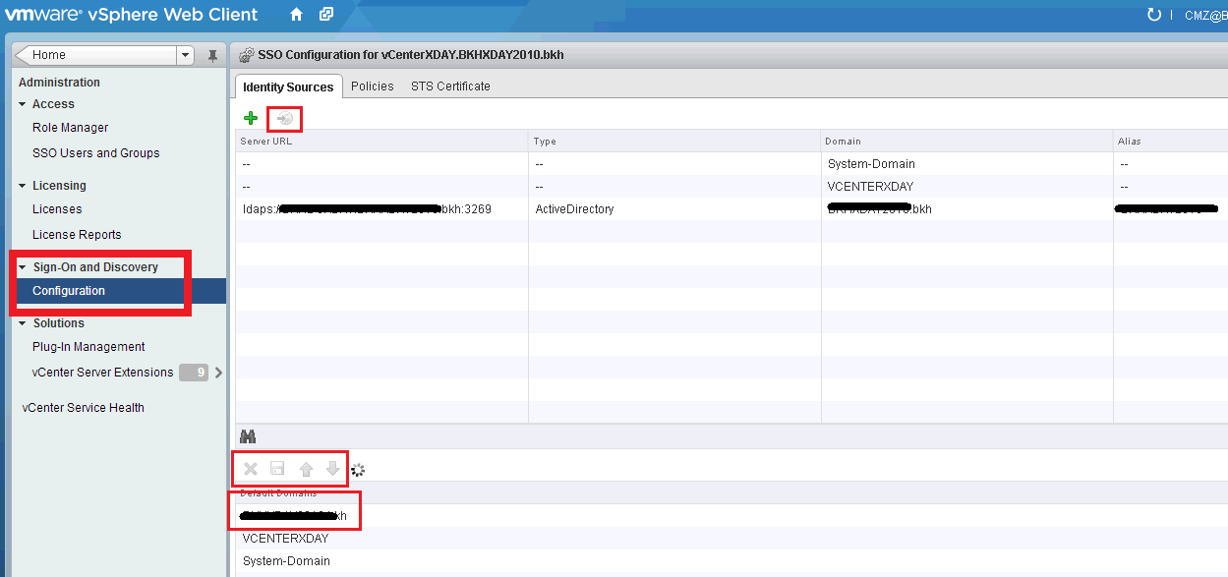Move default domain down with arrow icon
The height and width of the screenshot is (577, 1228).
[332, 469]
